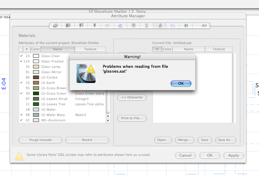Click Current File Texture column header
259x177 pixels.
coord(219,49)
